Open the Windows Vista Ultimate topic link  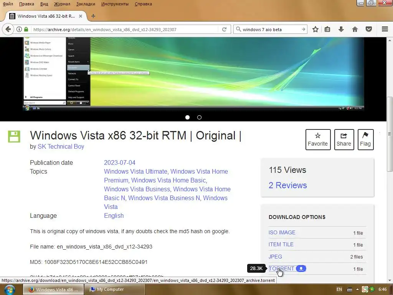135,172
